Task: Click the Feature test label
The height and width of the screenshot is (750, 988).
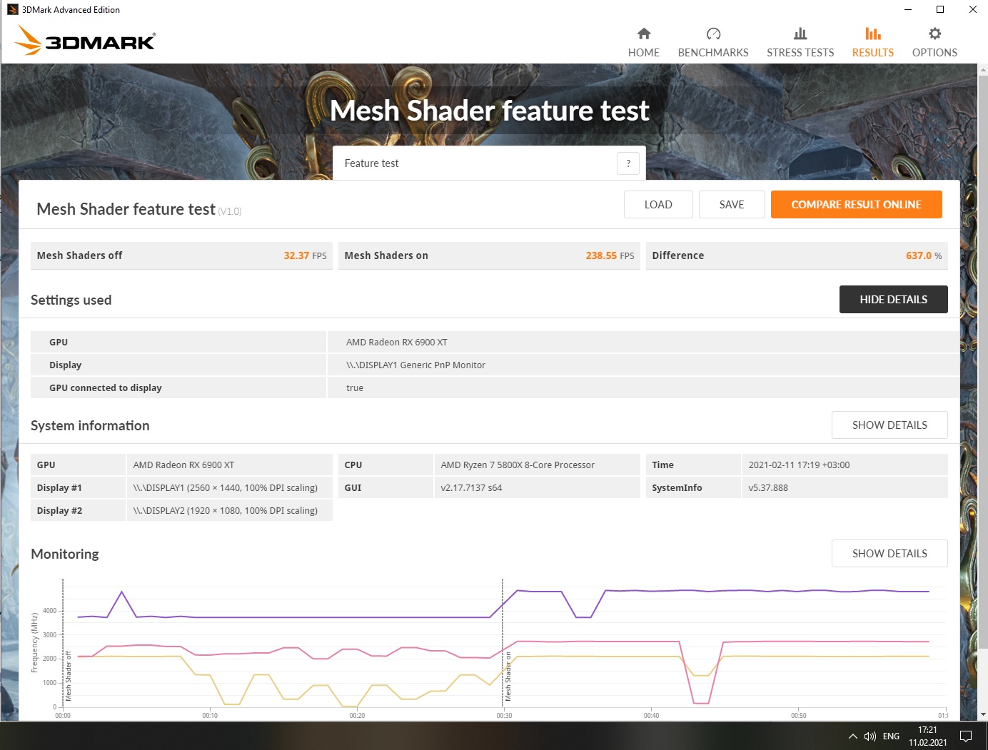Action: (371, 163)
